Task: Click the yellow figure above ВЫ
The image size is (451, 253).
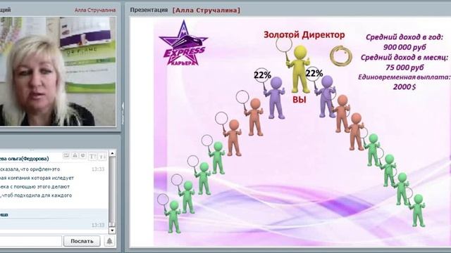Action: 301,69
